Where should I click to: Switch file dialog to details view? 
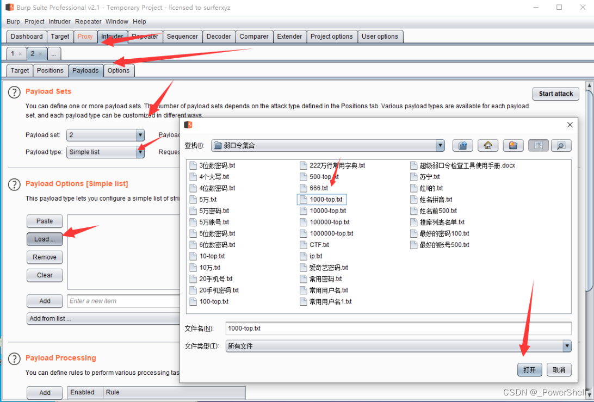tap(561, 145)
